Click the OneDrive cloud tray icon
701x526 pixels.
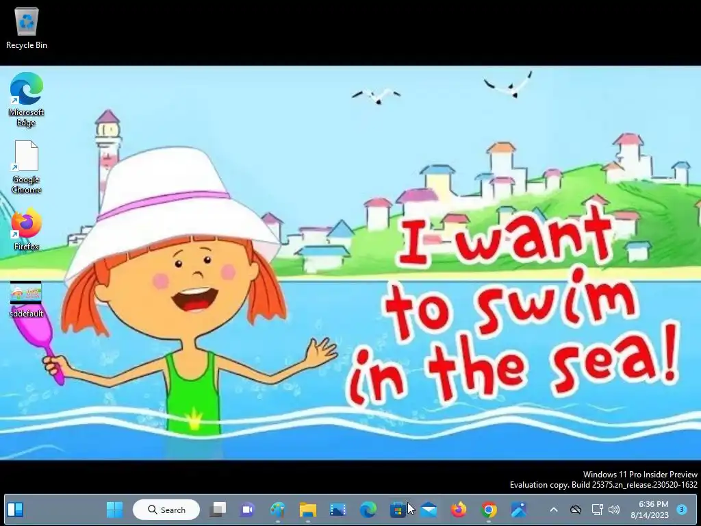(x=576, y=510)
